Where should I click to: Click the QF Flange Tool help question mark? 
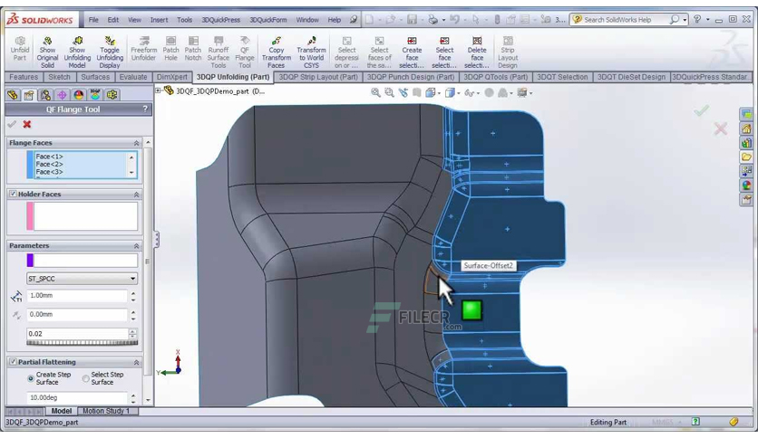click(144, 109)
